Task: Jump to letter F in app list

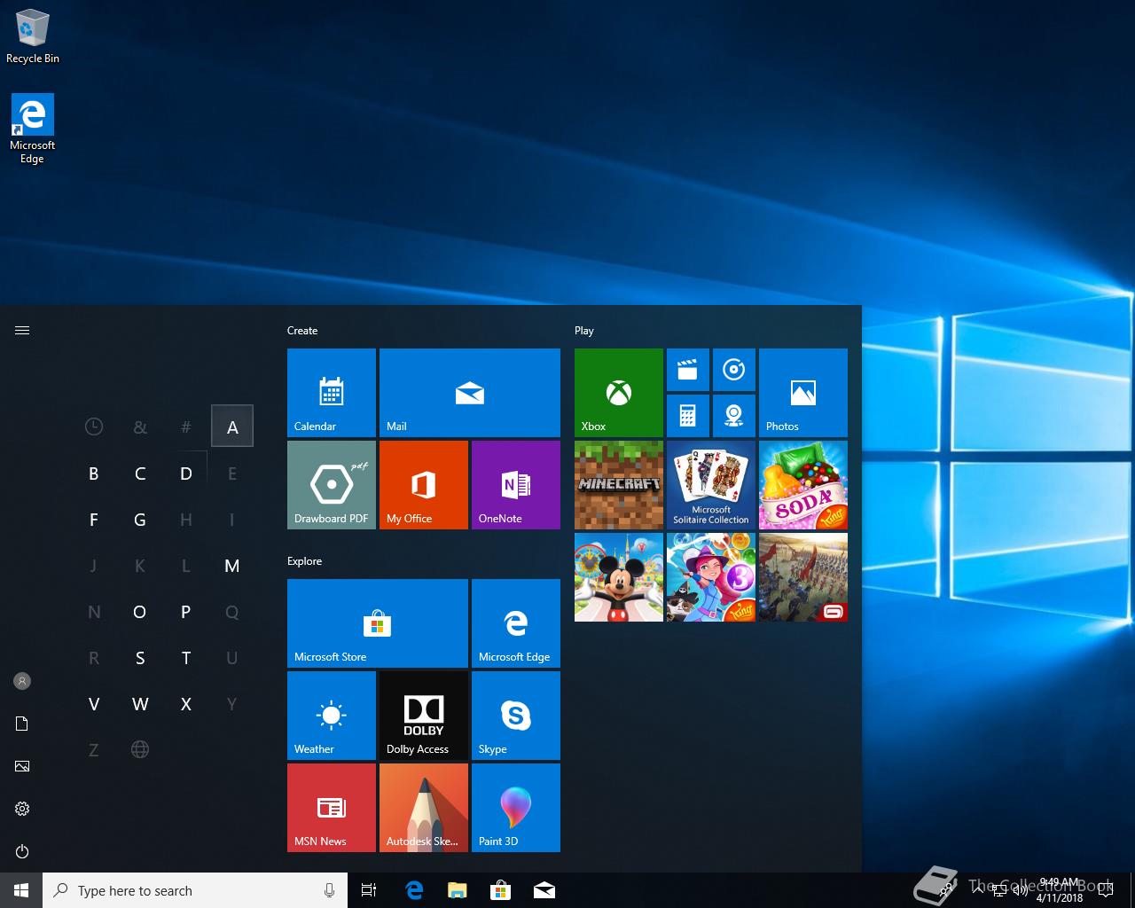Action: (x=94, y=520)
